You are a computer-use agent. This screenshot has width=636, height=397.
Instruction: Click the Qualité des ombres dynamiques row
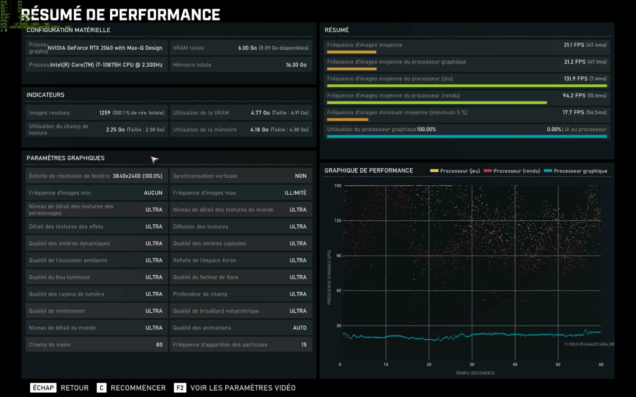96,243
